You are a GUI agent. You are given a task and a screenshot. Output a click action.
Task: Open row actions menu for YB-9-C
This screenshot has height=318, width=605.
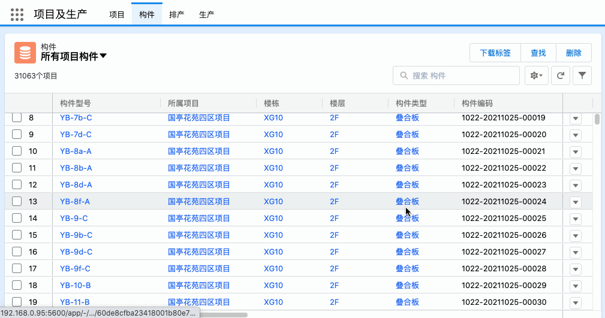pos(575,219)
